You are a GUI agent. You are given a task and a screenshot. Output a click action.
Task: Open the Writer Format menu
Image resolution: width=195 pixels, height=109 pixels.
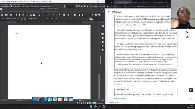click(x=22, y=12)
